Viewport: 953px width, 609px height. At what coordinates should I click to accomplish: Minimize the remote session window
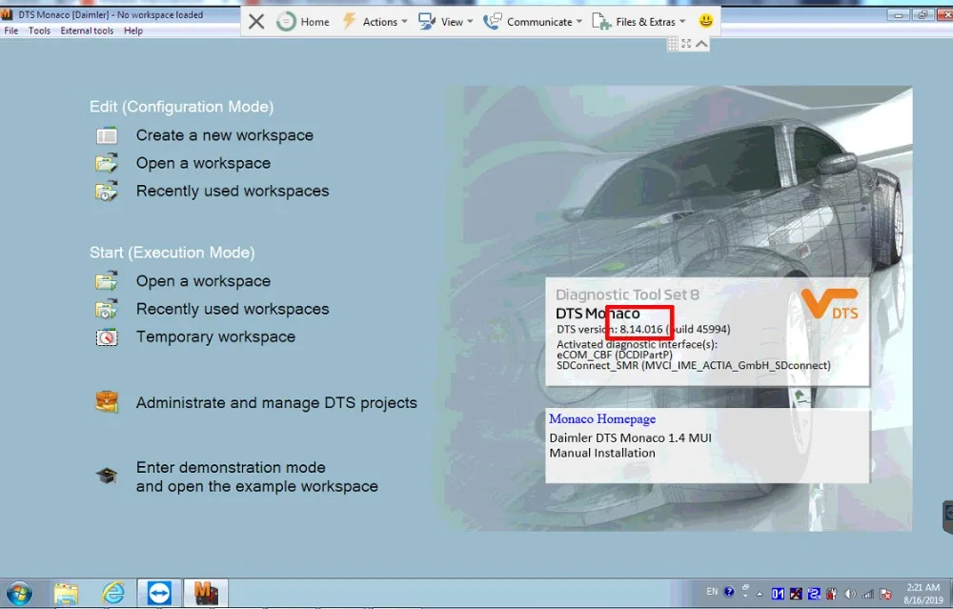(x=898, y=14)
